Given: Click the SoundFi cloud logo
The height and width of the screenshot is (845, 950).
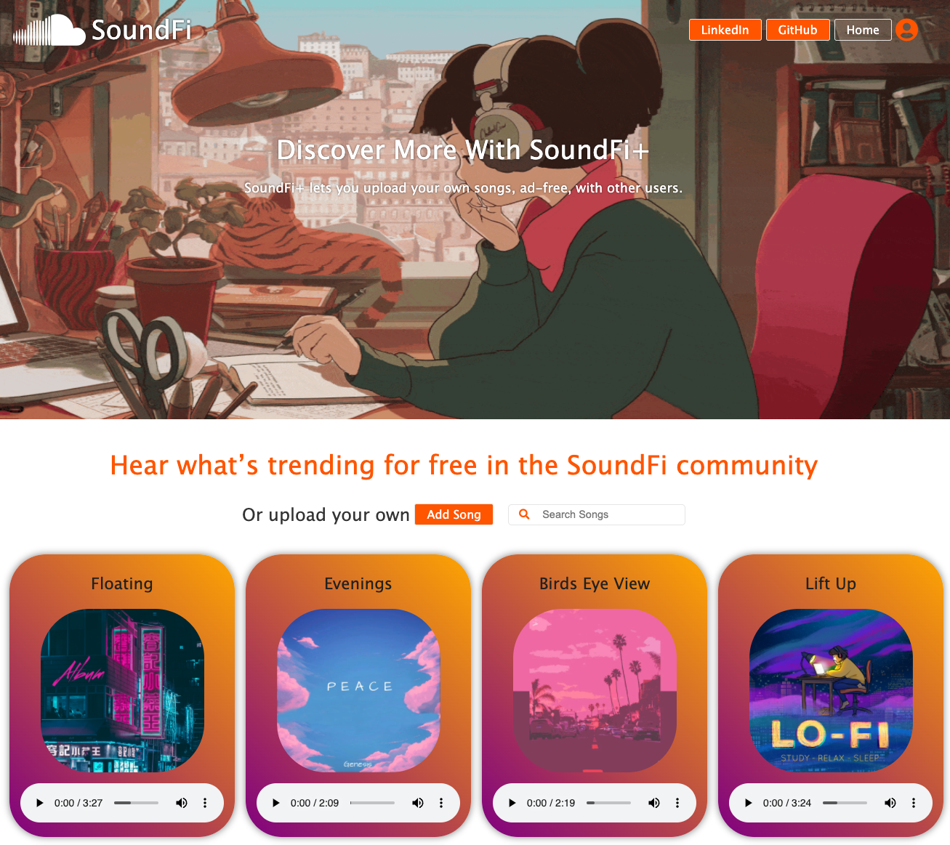Looking at the screenshot, I should coord(49,31).
